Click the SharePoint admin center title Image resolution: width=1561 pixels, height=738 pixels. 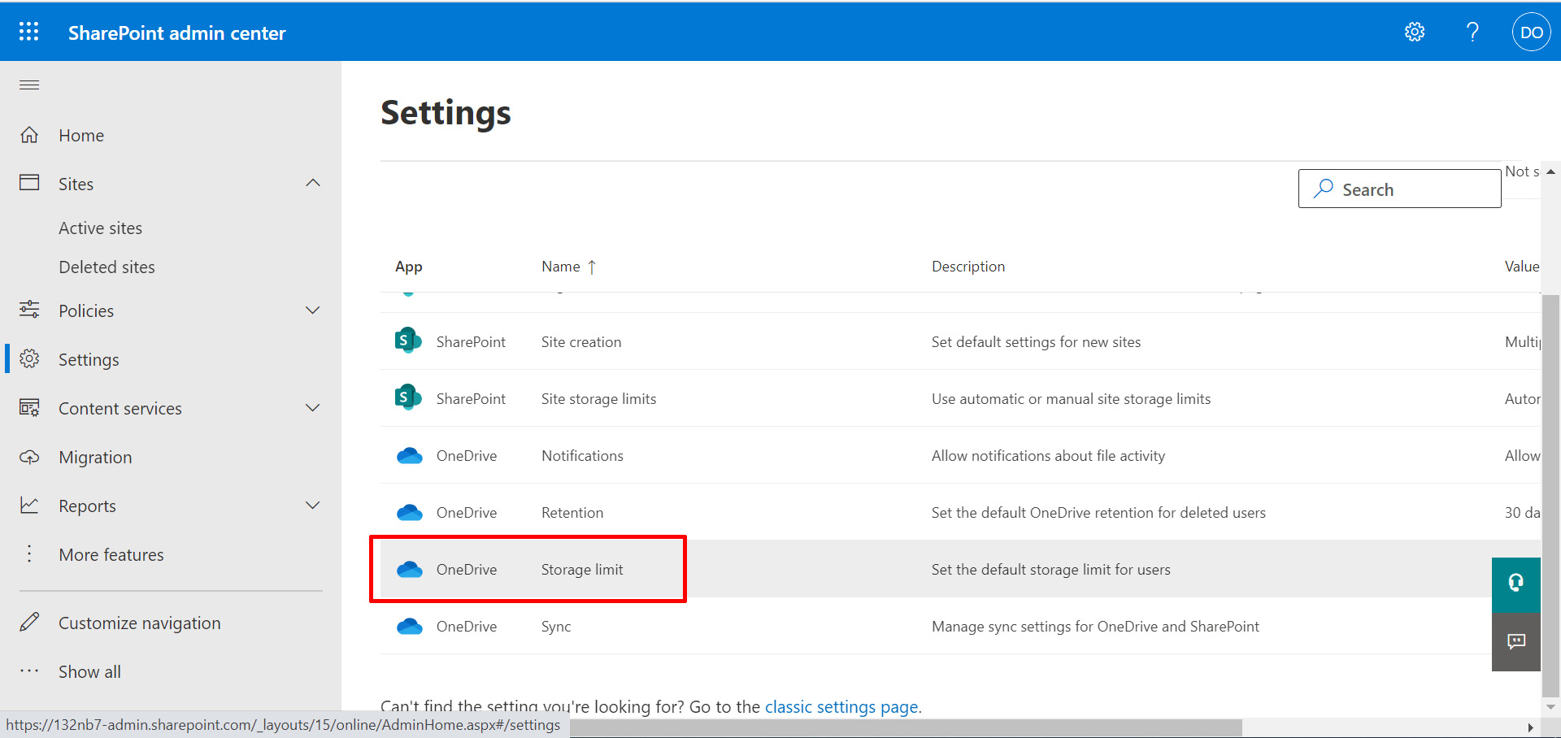(x=176, y=33)
